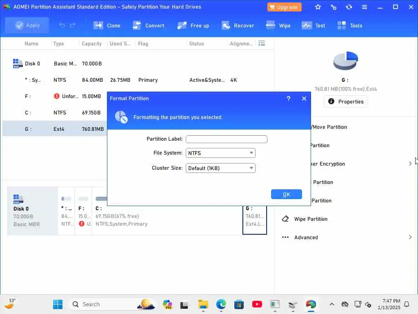Screen dimensions: 418x314
Task: Click the Wipe Partition option
Action: [x=311, y=219]
